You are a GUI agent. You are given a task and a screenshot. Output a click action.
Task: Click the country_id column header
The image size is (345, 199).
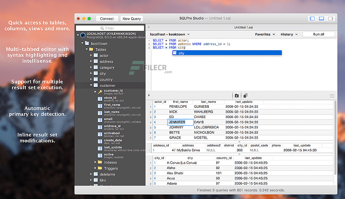(224, 158)
